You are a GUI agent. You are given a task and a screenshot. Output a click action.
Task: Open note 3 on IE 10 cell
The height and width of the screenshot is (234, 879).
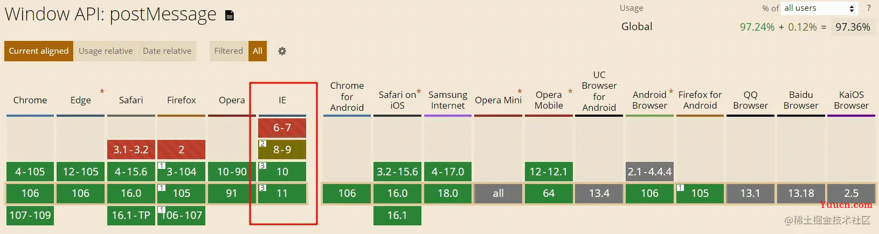tap(262, 166)
